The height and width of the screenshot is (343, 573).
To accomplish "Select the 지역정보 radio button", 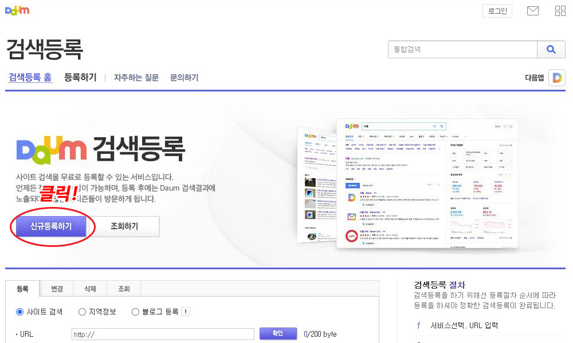I will click(82, 312).
